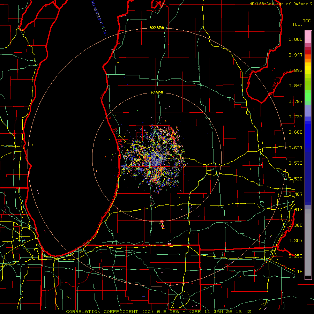Viewport: 314px width, 314px height.
Task: Click the 1.000 legend value
Action: point(296,39)
